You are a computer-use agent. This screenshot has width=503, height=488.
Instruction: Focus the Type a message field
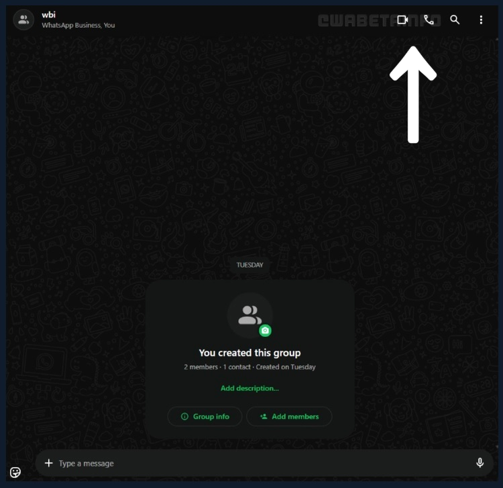[263, 463]
